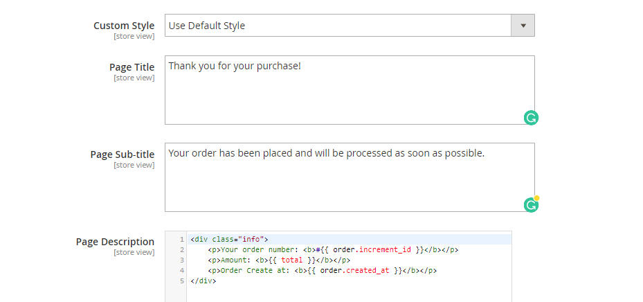
Task: Click the order.increment_id variable in code
Action: [372, 249]
